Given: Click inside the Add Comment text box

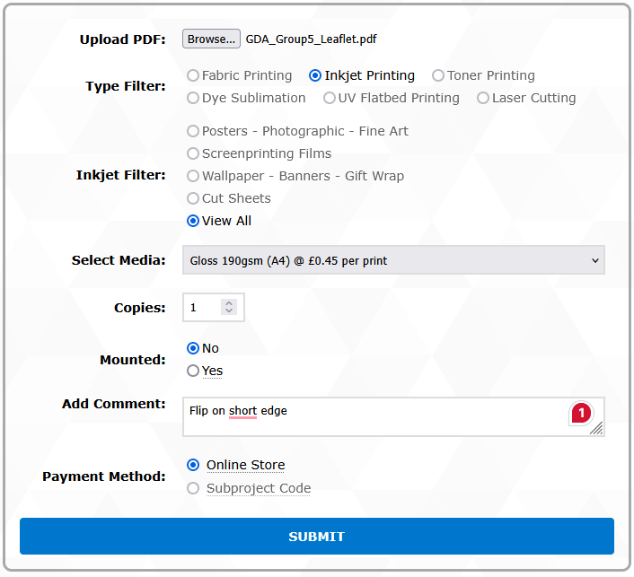Looking at the screenshot, I should point(377,416).
